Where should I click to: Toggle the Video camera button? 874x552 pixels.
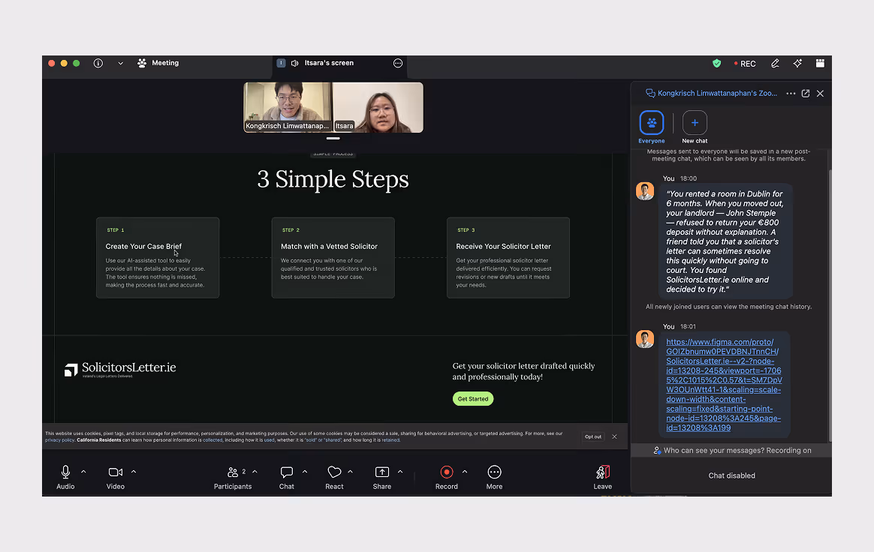click(x=116, y=477)
